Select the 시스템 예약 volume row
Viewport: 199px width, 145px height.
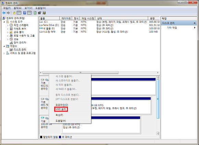coord(99,32)
